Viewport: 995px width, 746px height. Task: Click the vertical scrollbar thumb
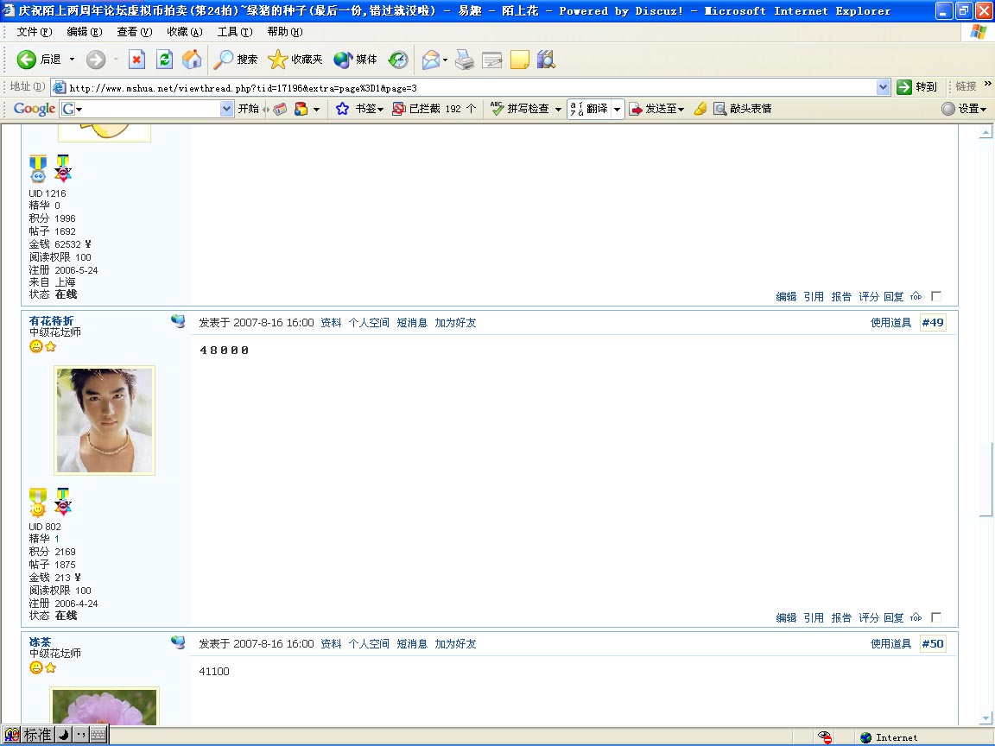(x=985, y=479)
